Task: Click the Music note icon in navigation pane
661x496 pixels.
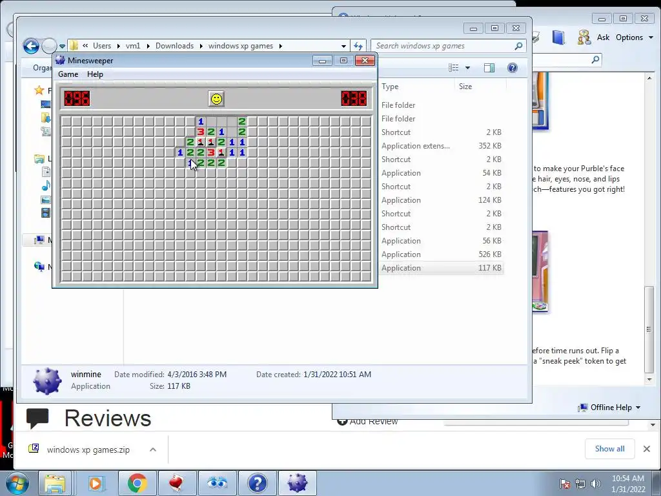Action: pos(46,185)
